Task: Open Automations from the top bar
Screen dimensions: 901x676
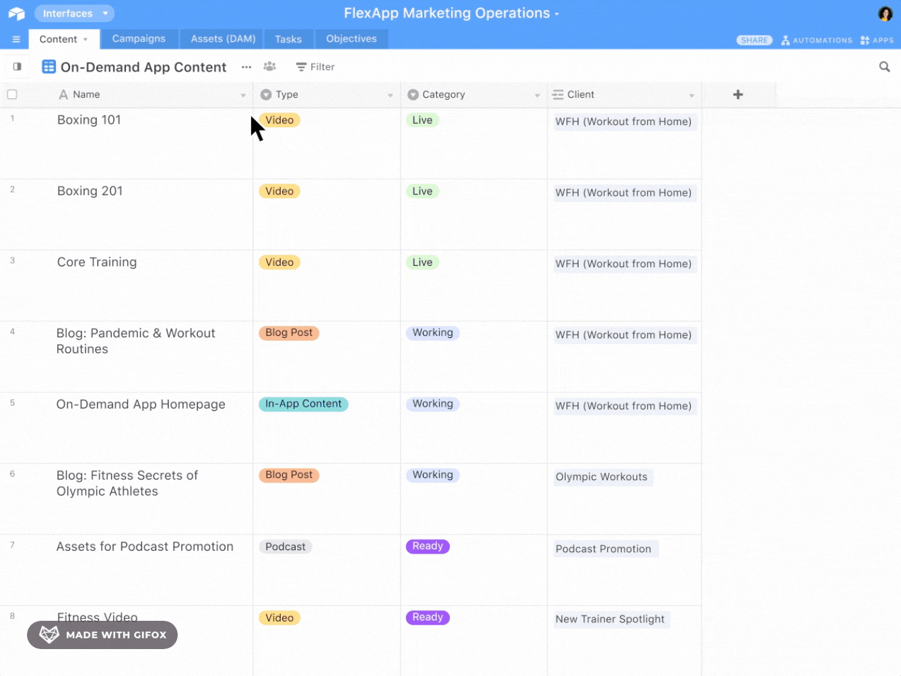Action: point(816,40)
